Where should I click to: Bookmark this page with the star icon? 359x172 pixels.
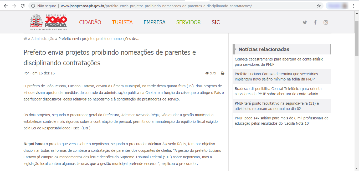[x=319, y=6]
